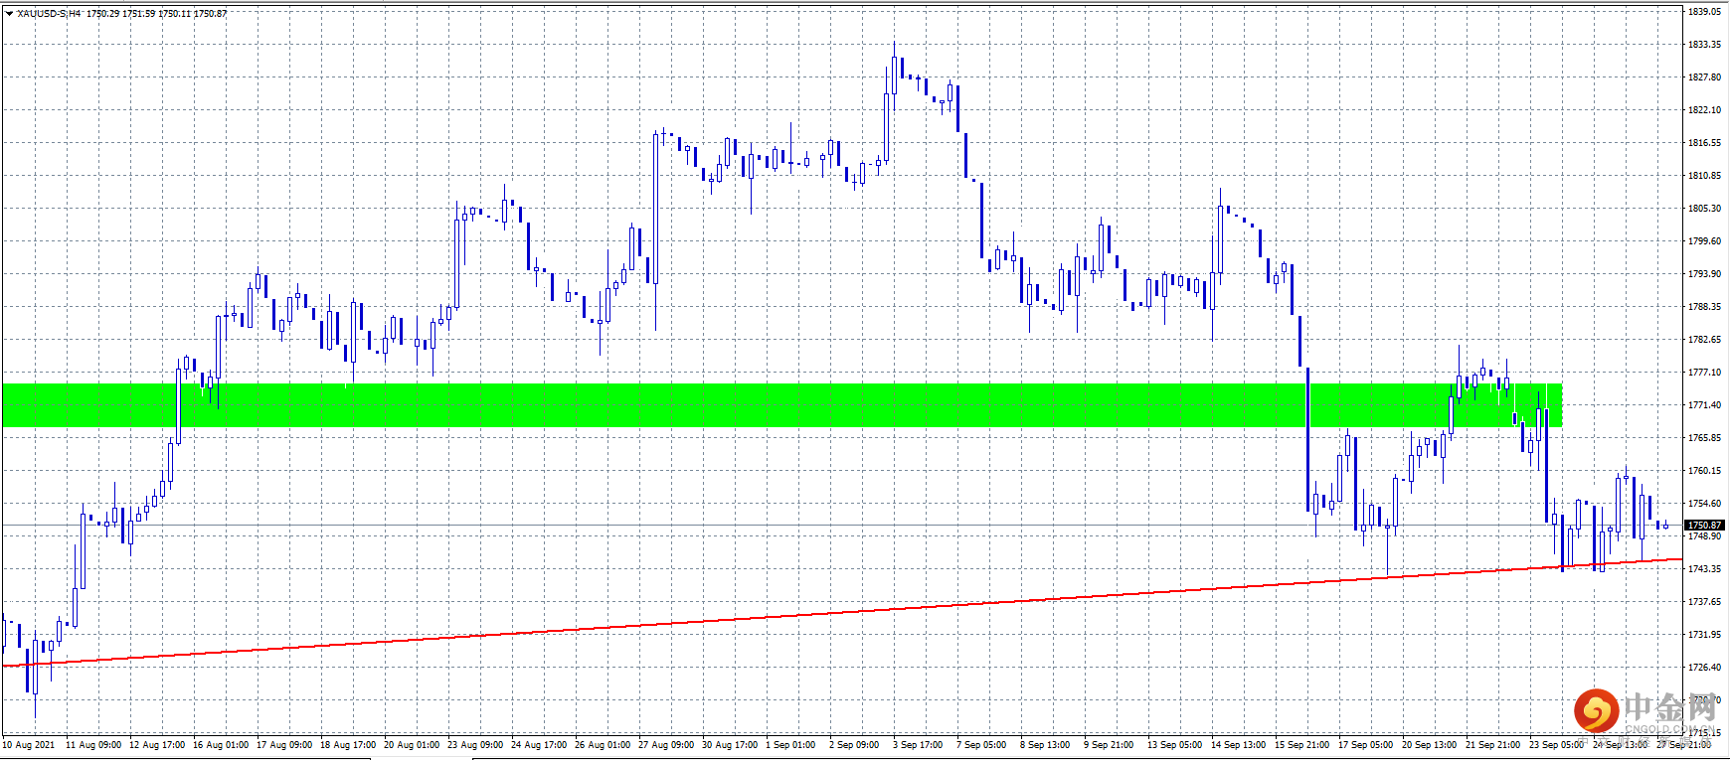This screenshot has width=1730, height=760.
Task: Select the red ascending trendline
Action: click(842, 612)
